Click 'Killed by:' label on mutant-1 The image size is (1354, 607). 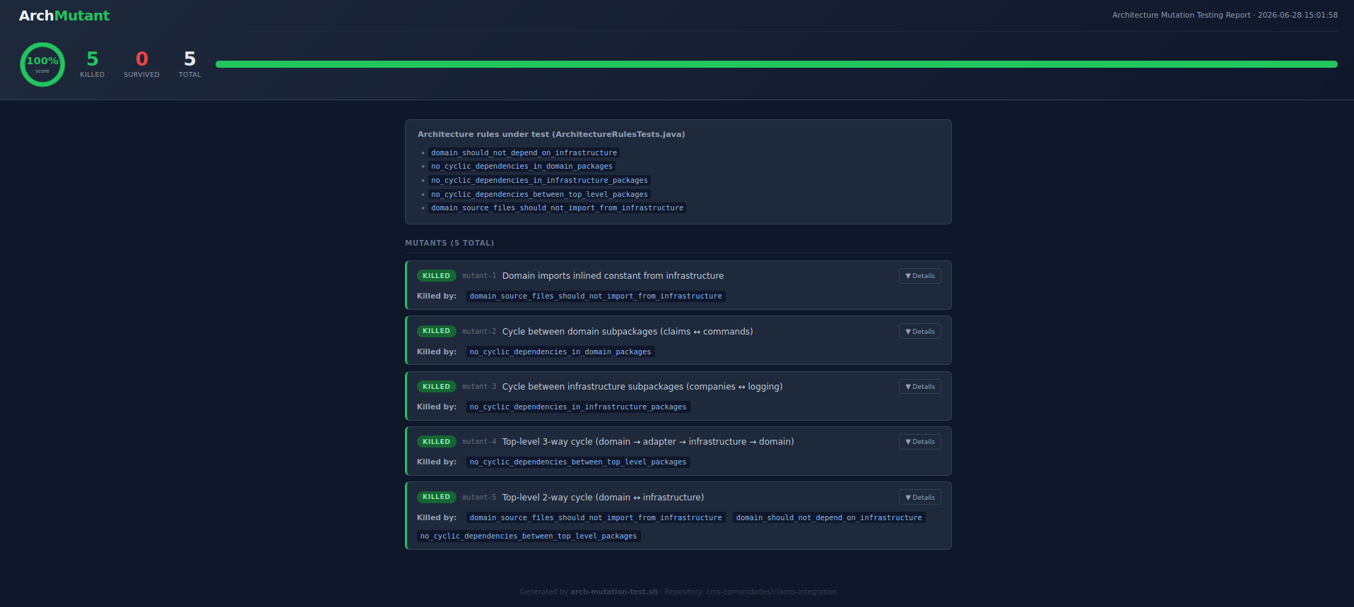pyautogui.click(x=437, y=296)
